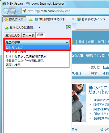The image size is (109, 133).
Task: Click the woman photo thumbnail on MSN
Action: pos(79,103)
